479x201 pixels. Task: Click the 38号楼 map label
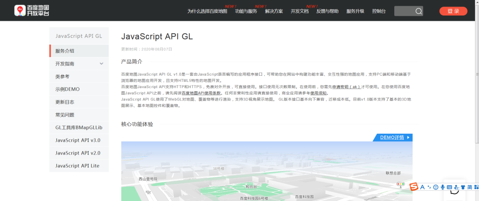tap(219, 168)
